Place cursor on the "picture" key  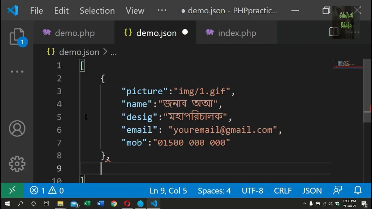(145, 91)
